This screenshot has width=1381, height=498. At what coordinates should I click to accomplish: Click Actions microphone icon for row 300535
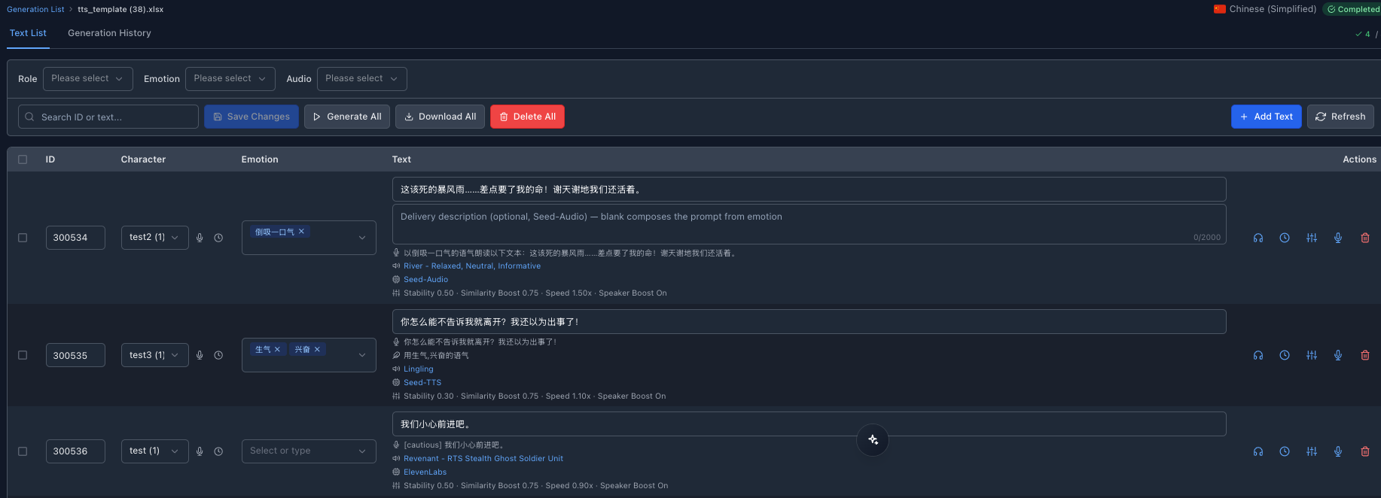tap(1338, 355)
